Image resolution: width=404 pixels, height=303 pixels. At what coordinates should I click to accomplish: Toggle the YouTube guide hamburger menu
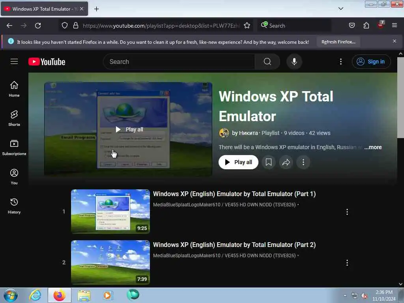point(14,62)
